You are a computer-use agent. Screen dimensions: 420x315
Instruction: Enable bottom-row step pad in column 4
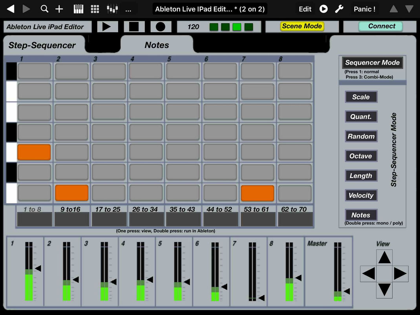(146, 193)
